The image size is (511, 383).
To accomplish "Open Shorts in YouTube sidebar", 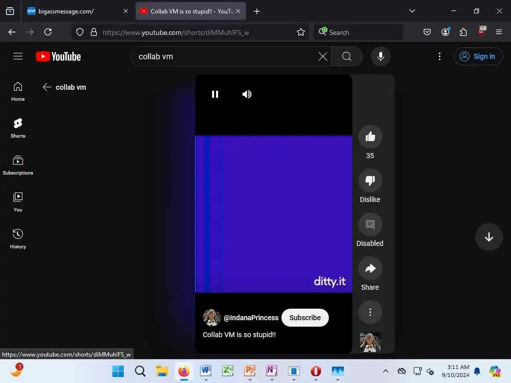I will (x=18, y=128).
